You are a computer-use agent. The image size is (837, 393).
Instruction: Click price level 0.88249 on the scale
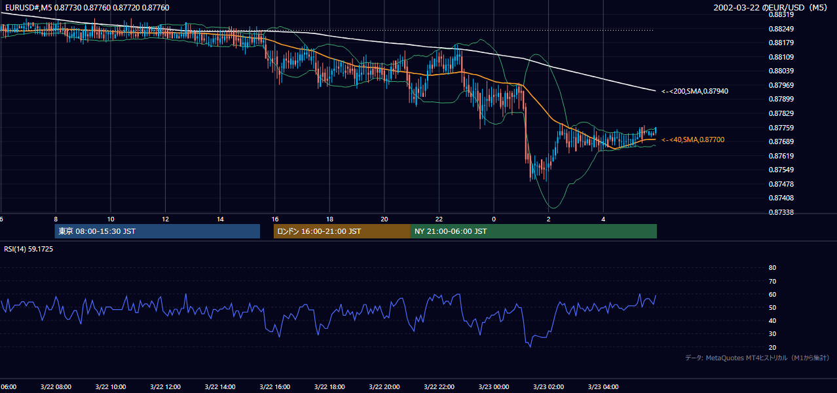[781, 29]
